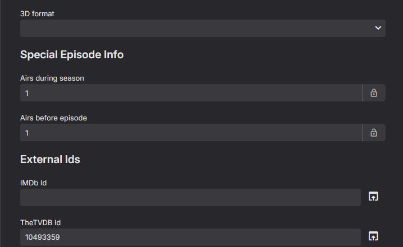Place cursor on the 10493359 value

43,237
